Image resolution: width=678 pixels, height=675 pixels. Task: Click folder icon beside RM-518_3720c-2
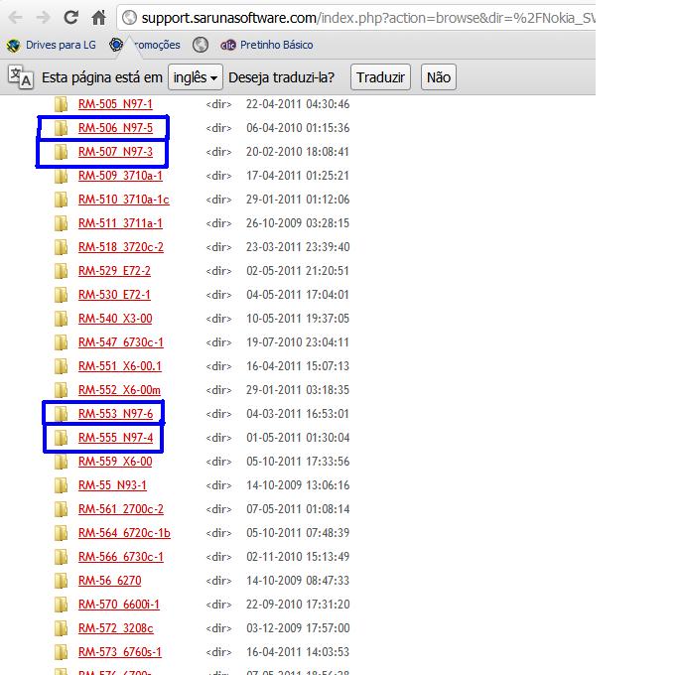click(x=61, y=247)
